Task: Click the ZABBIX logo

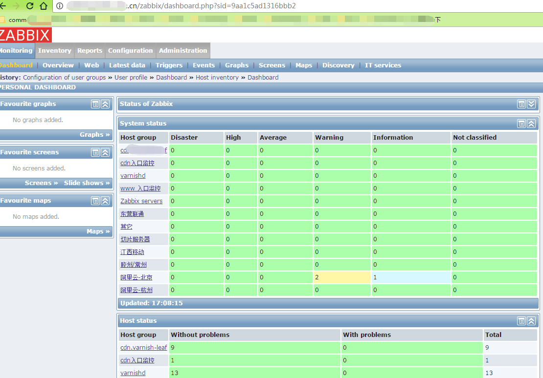Action: [x=25, y=35]
